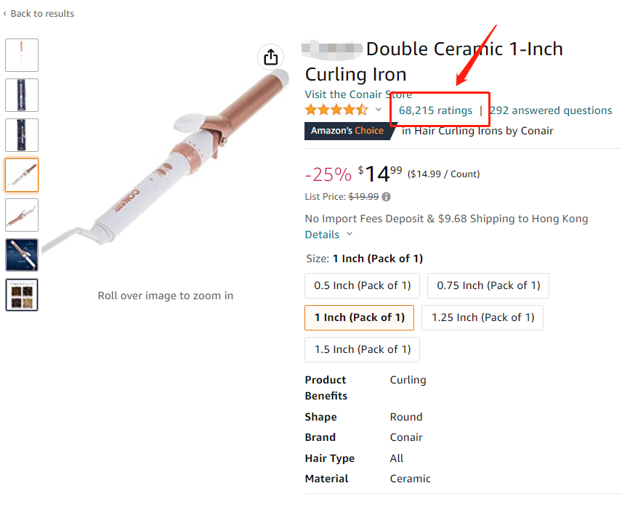Image resolution: width=638 pixels, height=507 pixels.
Task: Click the star rating icons
Action: click(336, 110)
